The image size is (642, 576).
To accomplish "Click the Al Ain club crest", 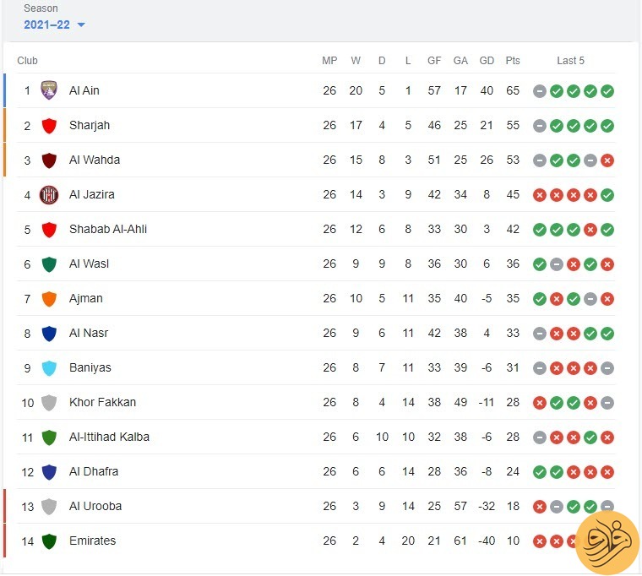I will coord(49,90).
